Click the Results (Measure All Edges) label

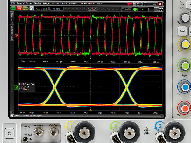pyautogui.click(x=28, y=116)
